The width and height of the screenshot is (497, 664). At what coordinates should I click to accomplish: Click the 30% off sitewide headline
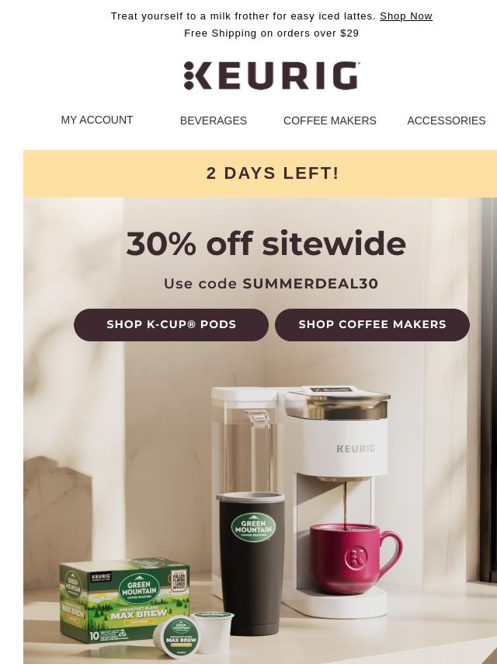266,243
